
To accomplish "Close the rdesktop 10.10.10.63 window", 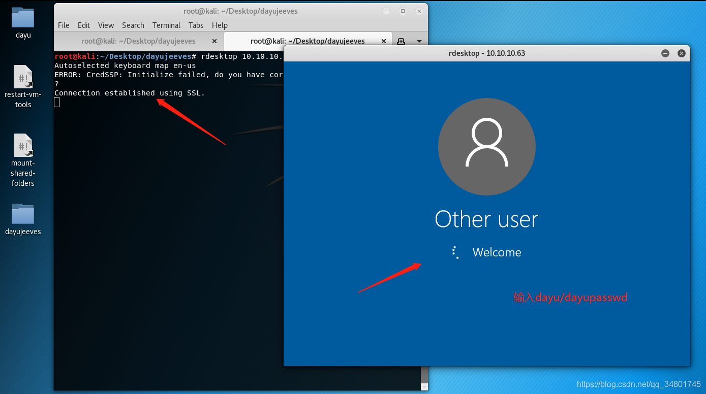I will [681, 53].
